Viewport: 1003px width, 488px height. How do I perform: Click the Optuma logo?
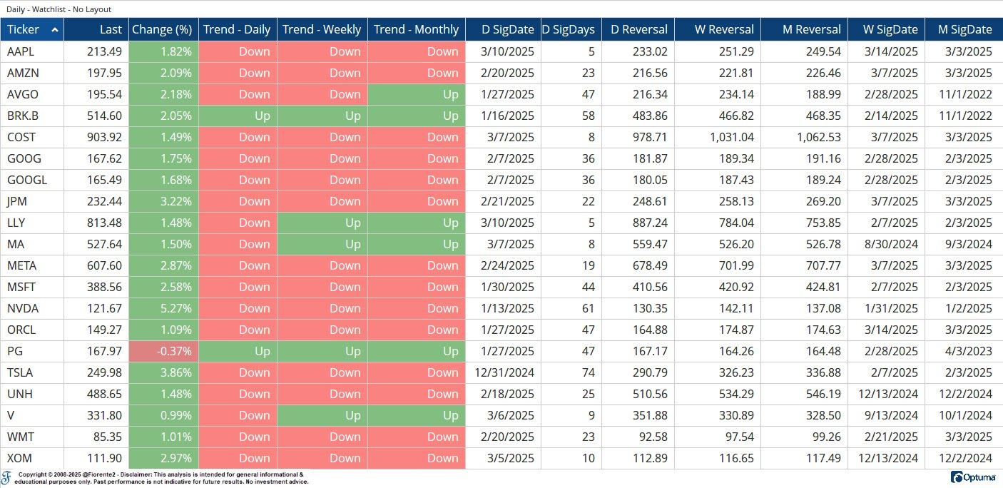[x=974, y=477]
